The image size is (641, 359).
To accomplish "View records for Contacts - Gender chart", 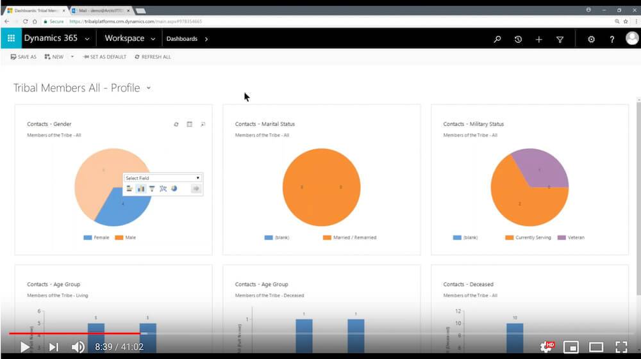I will tap(189, 124).
